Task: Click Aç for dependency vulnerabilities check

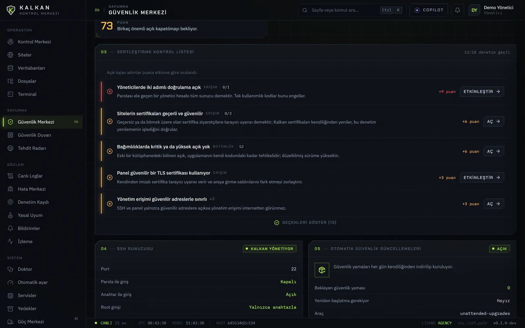Action: 493,151
